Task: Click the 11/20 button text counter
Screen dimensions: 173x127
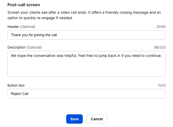Action: (161, 85)
